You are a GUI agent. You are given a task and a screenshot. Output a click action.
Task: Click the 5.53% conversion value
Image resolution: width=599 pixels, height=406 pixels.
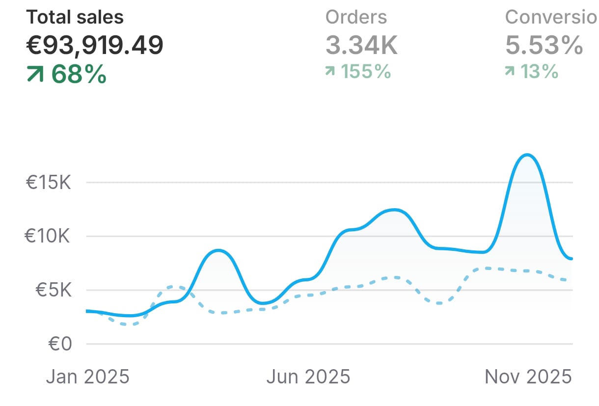click(x=544, y=46)
